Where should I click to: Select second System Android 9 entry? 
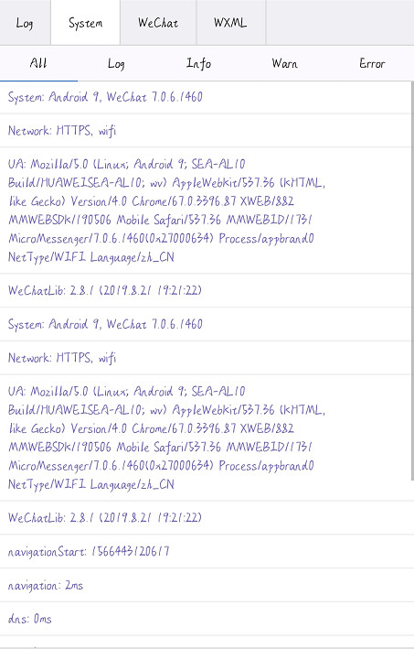pyautogui.click(x=206, y=324)
